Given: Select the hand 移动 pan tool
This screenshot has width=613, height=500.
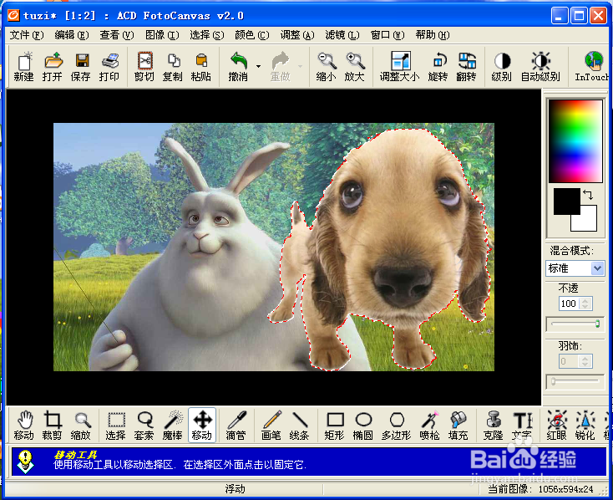Looking at the screenshot, I should pos(24,426).
